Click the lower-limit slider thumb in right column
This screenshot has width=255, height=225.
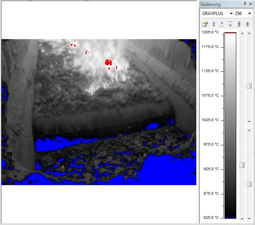click(249, 184)
